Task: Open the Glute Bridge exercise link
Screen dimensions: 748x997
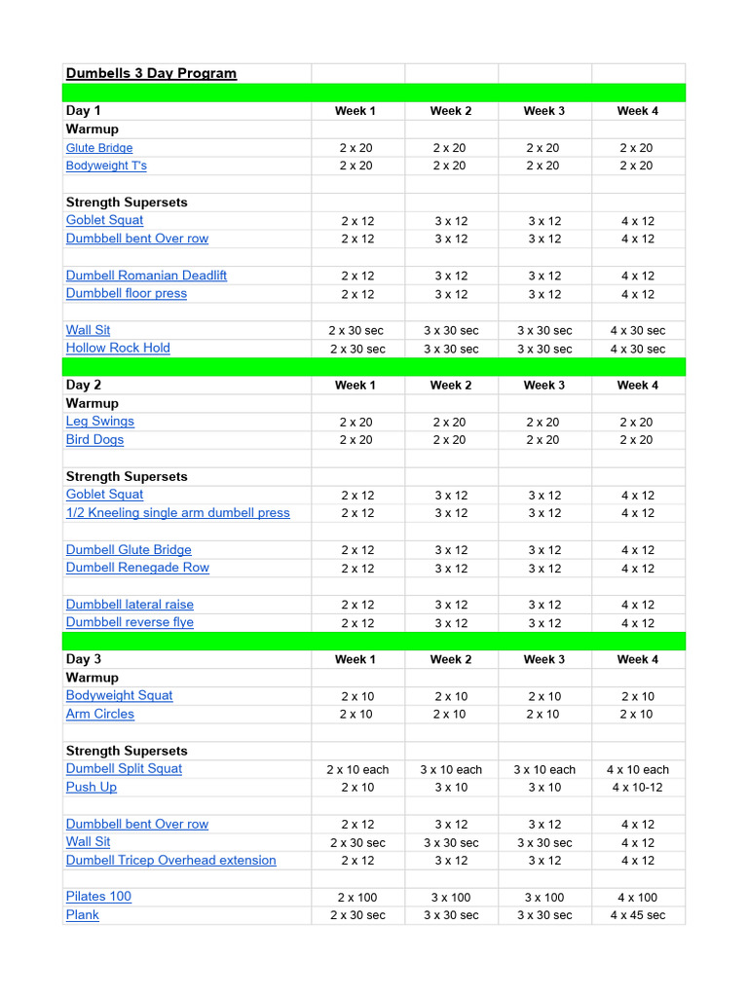Action: (99, 148)
